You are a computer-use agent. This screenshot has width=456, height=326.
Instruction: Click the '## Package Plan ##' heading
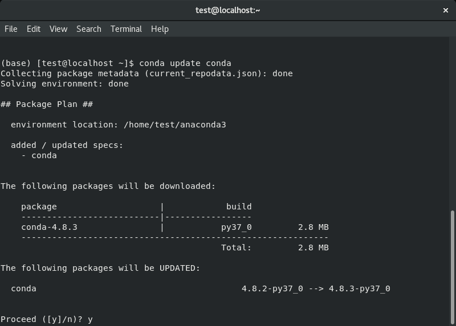click(47, 104)
